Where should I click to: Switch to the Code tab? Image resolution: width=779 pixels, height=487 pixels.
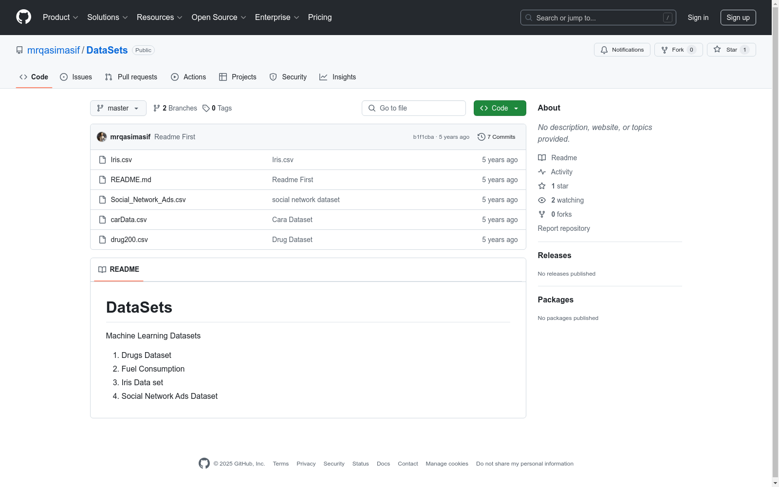point(34,77)
